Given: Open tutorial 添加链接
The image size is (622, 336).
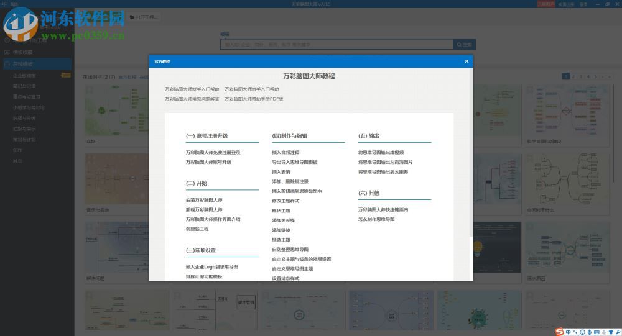Looking at the screenshot, I should [281, 230].
